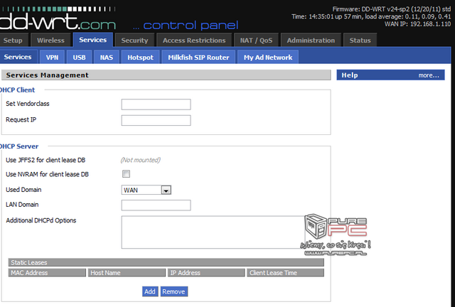Click the Time and load average text
The height and width of the screenshot is (307, 455).
pyautogui.click(x=371, y=16)
